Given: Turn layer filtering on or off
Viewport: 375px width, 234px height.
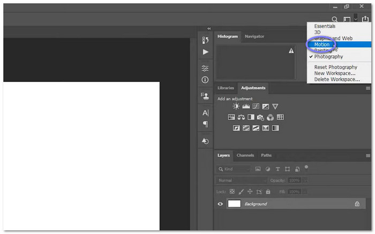Looking at the screenshot, I should 306,168.
